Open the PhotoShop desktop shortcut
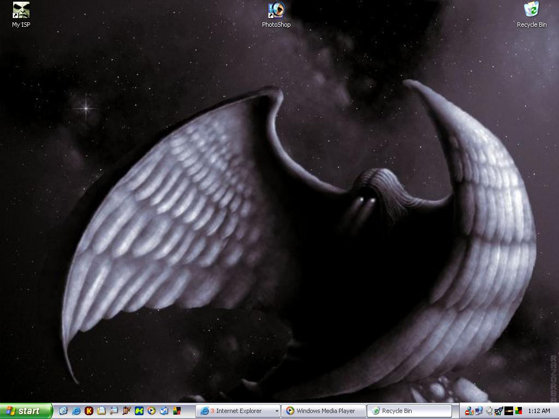The height and width of the screenshot is (419, 559). click(276, 14)
